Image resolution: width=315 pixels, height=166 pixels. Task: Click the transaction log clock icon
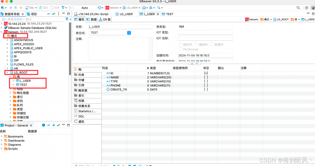point(99,8)
